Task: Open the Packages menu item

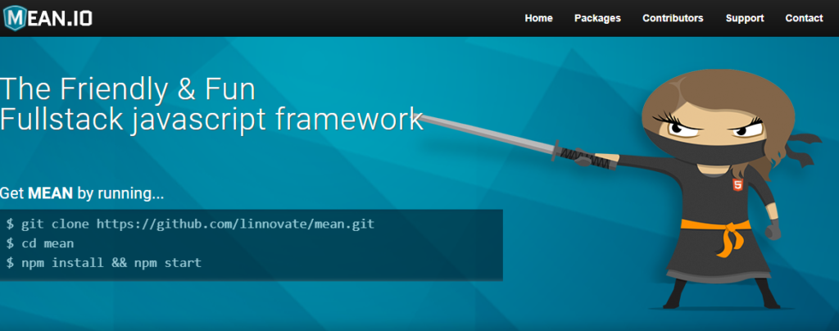Action: tap(597, 18)
